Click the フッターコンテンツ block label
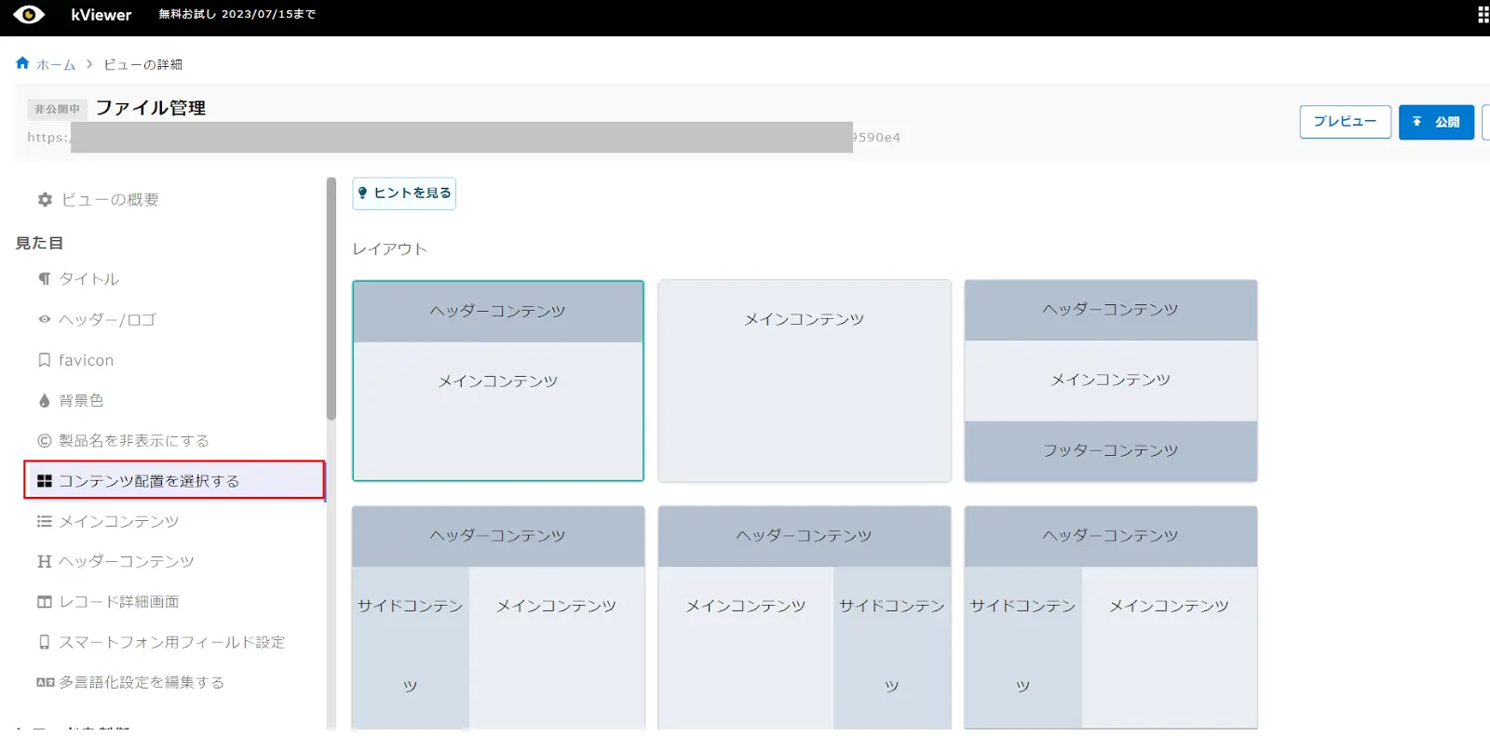The width and height of the screenshot is (1490, 736). (1110, 450)
